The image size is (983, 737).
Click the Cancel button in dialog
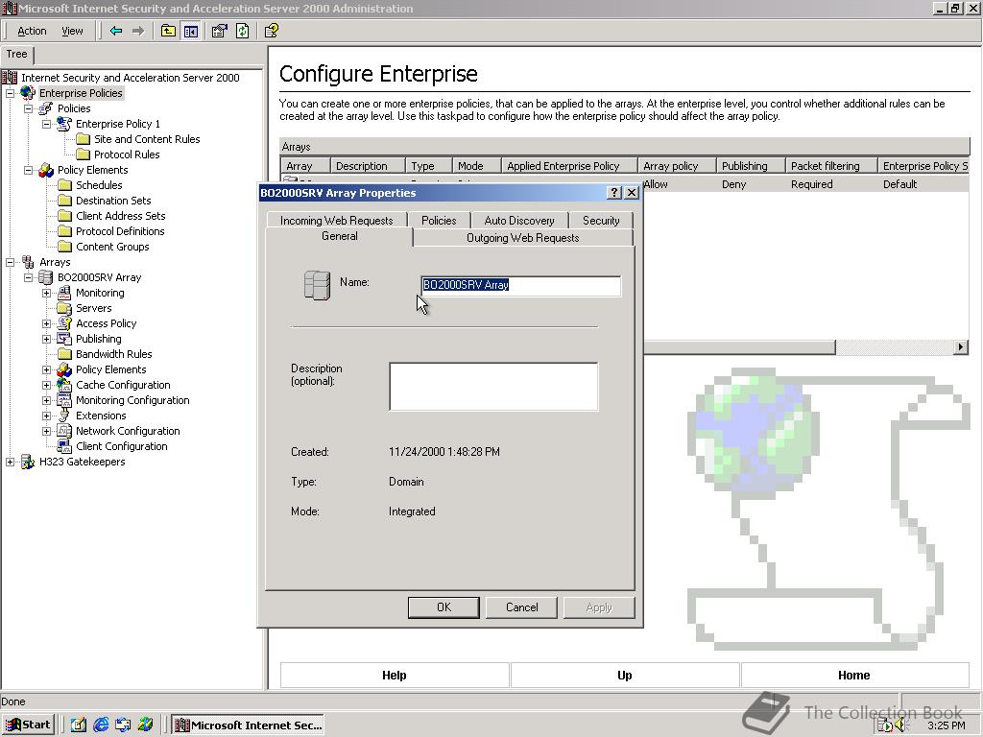(x=521, y=607)
